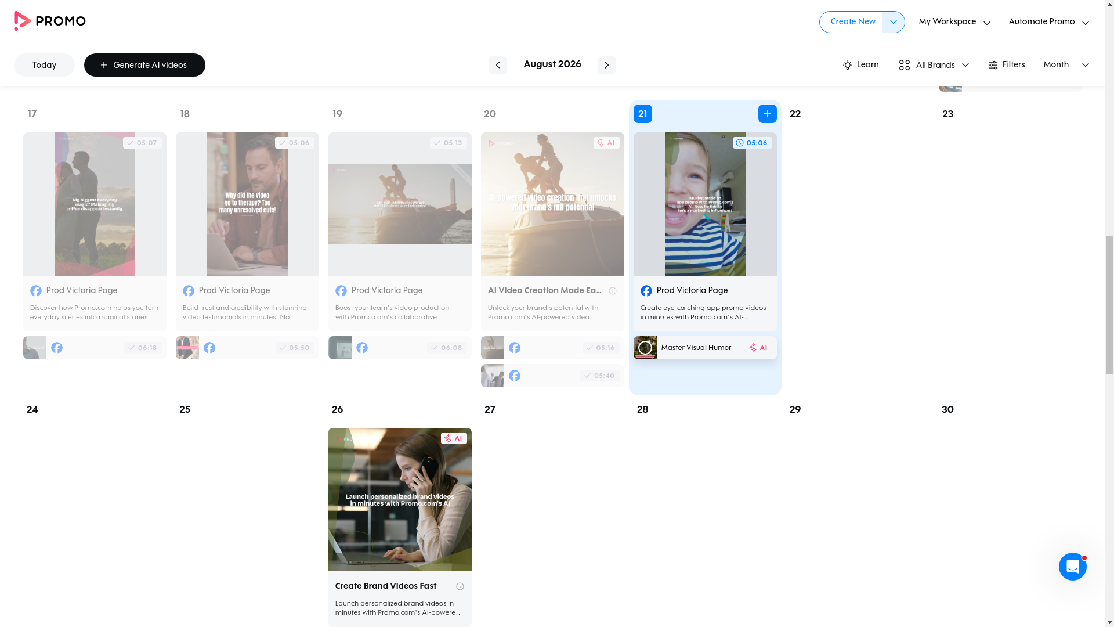This screenshot has width=1114, height=627.
Task: Click day number 28
Action: [643, 410]
